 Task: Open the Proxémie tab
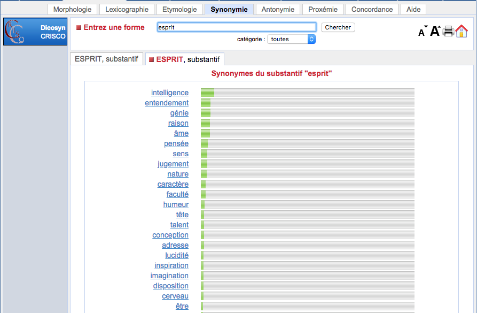323,10
